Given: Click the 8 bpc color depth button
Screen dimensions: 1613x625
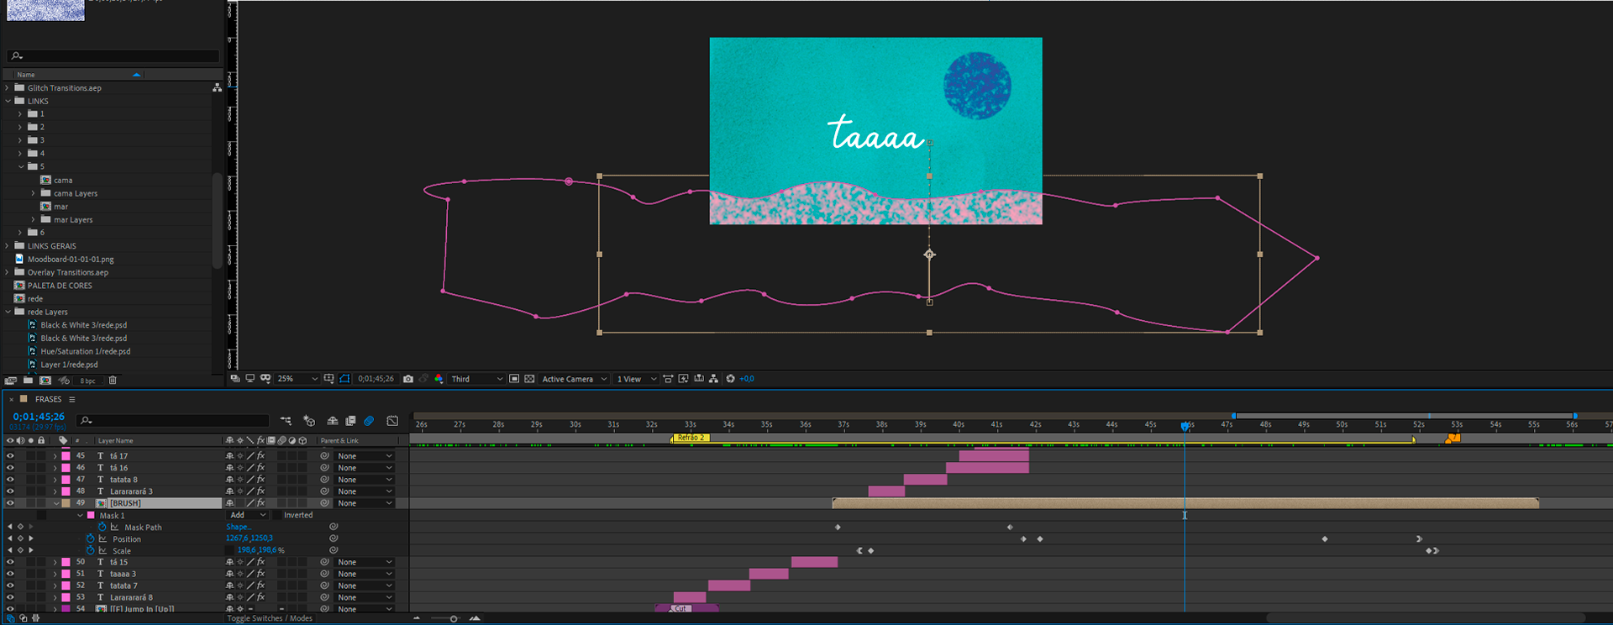Looking at the screenshot, I should point(87,381).
